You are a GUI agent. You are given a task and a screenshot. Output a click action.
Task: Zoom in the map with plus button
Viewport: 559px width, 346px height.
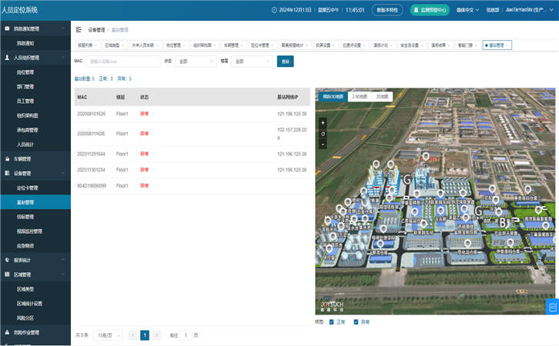pos(323,123)
